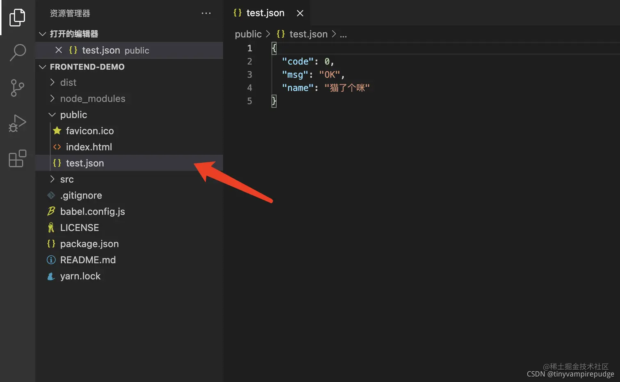The height and width of the screenshot is (382, 620).
Task: Click the braces icon beside package.json
Action: click(x=51, y=243)
